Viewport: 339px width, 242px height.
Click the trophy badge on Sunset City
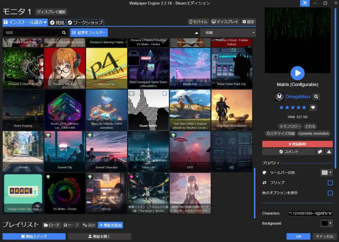coord(48,135)
